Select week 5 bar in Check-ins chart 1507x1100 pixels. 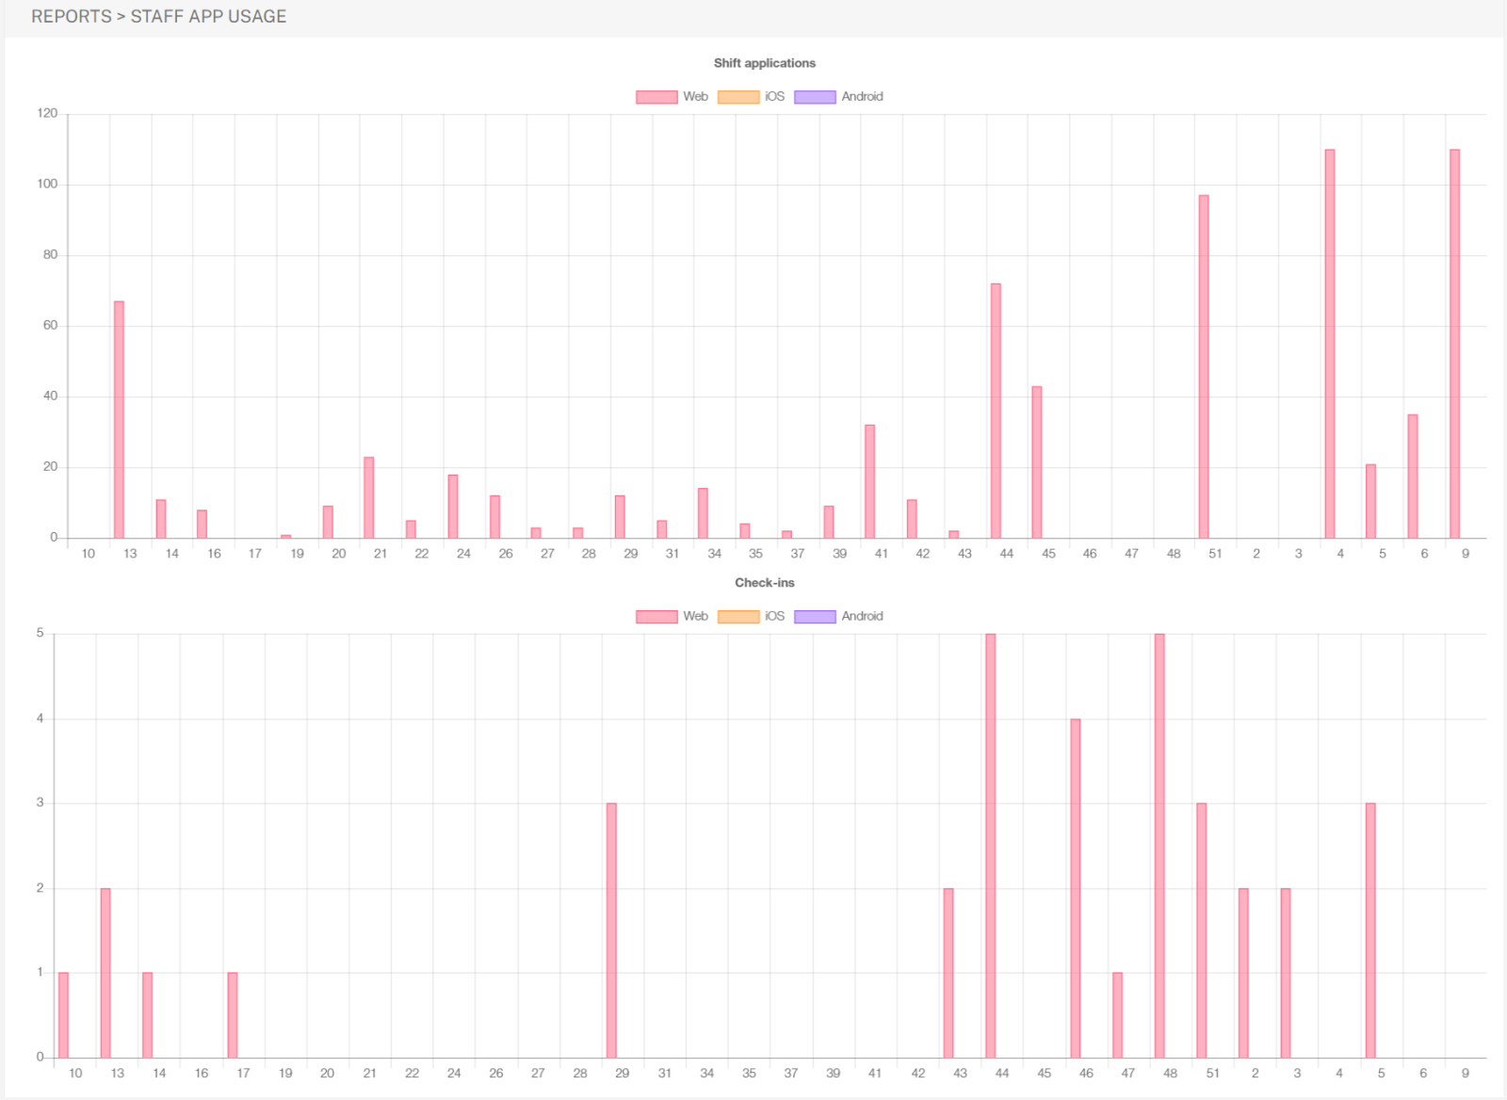(x=1370, y=930)
